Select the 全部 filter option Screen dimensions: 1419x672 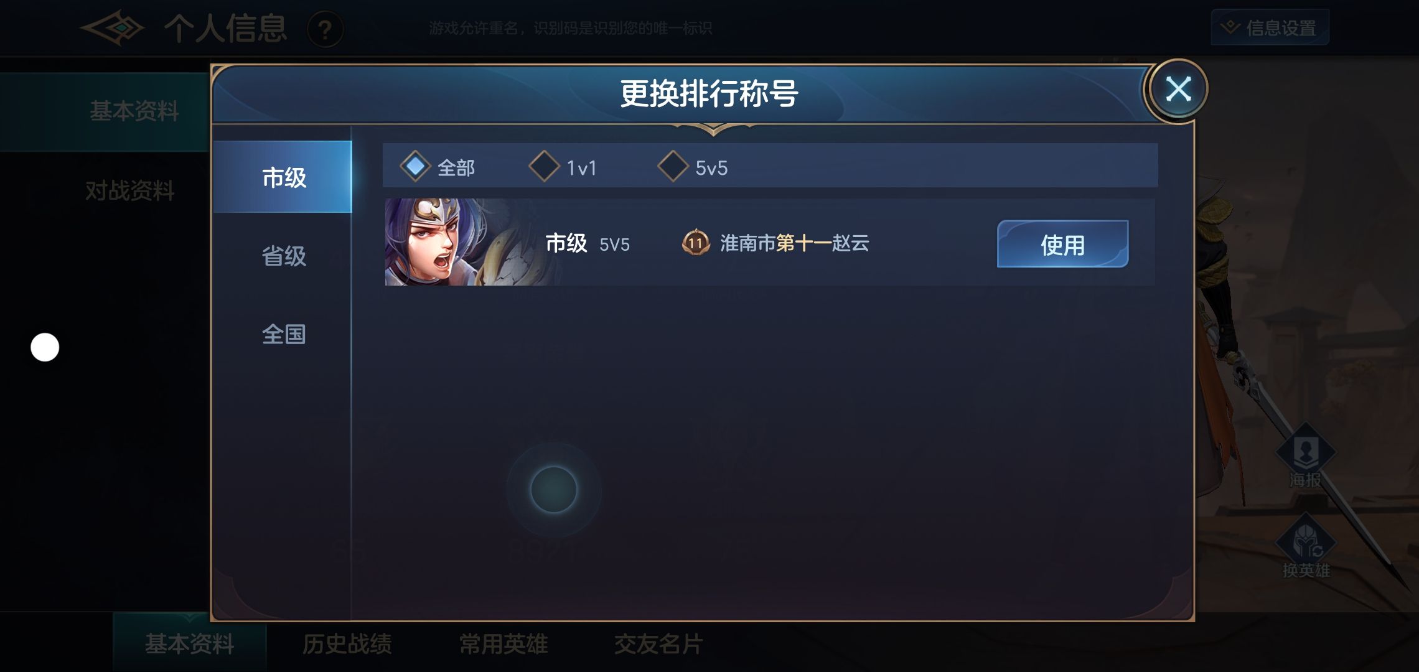click(x=438, y=167)
